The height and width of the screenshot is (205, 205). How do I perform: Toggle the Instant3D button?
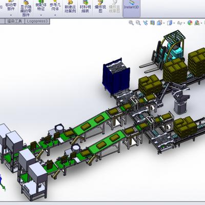coord(131,7)
